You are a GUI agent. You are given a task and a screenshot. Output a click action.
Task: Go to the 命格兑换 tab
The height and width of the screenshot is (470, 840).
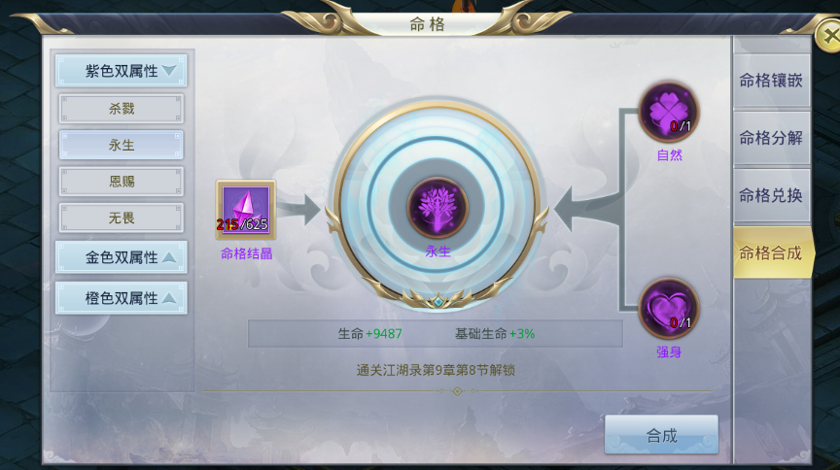click(x=771, y=195)
